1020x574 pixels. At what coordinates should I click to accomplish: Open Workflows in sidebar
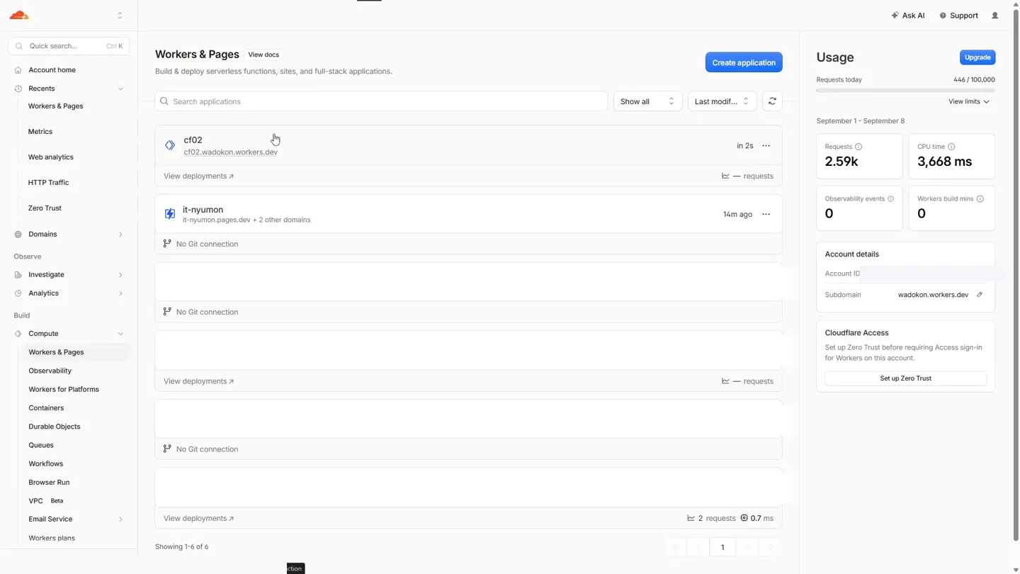46,464
